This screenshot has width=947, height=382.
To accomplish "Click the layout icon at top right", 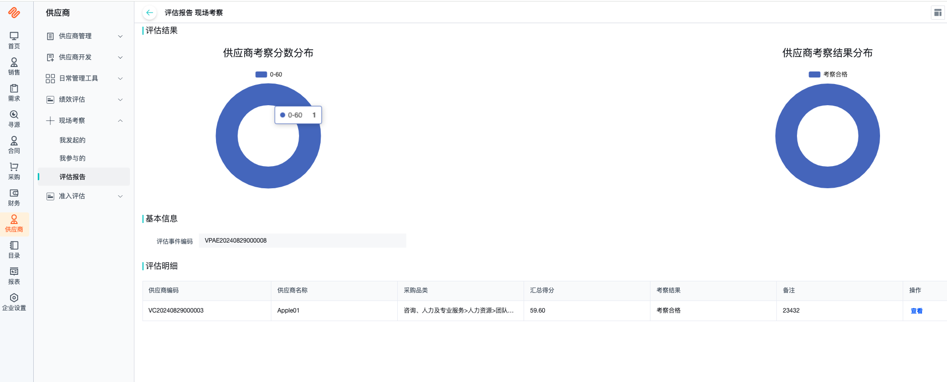I will tap(937, 13).
